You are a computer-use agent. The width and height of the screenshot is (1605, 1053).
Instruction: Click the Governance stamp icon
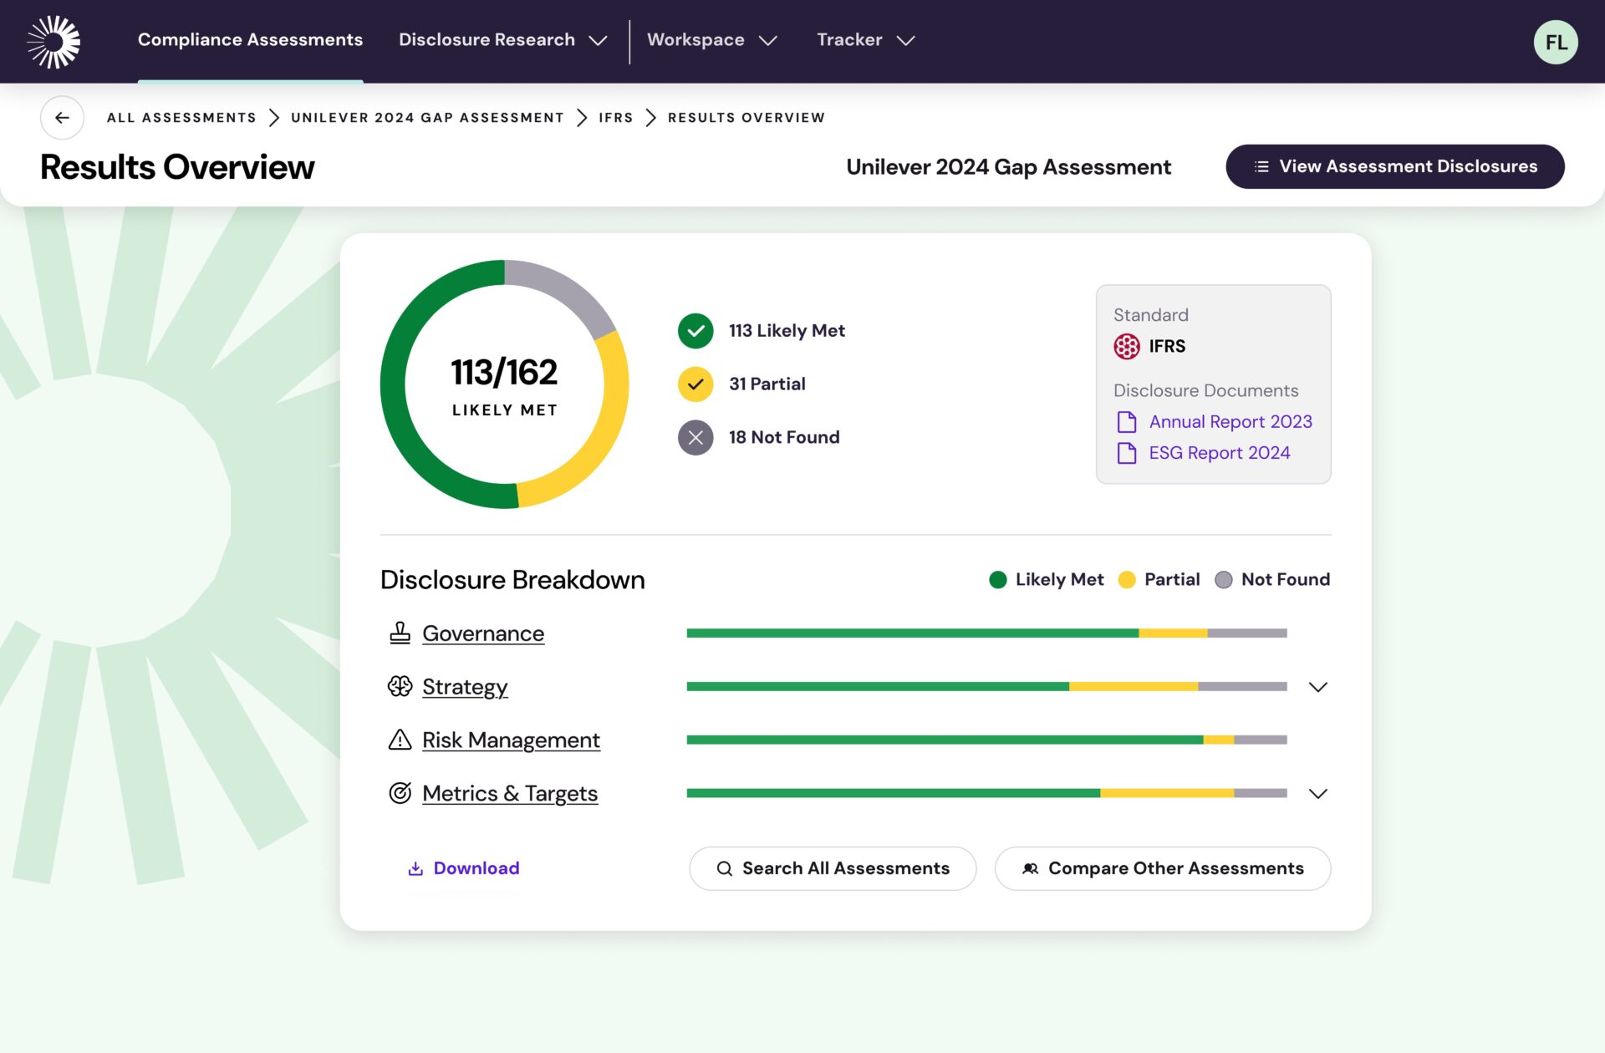tap(400, 633)
